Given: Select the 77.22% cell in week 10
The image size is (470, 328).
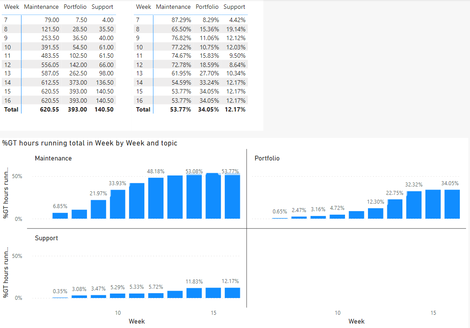Looking at the screenshot, I should coord(182,47).
